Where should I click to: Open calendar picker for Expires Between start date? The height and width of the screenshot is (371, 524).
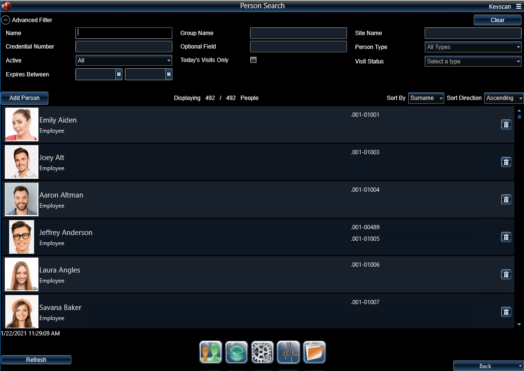(119, 74)
